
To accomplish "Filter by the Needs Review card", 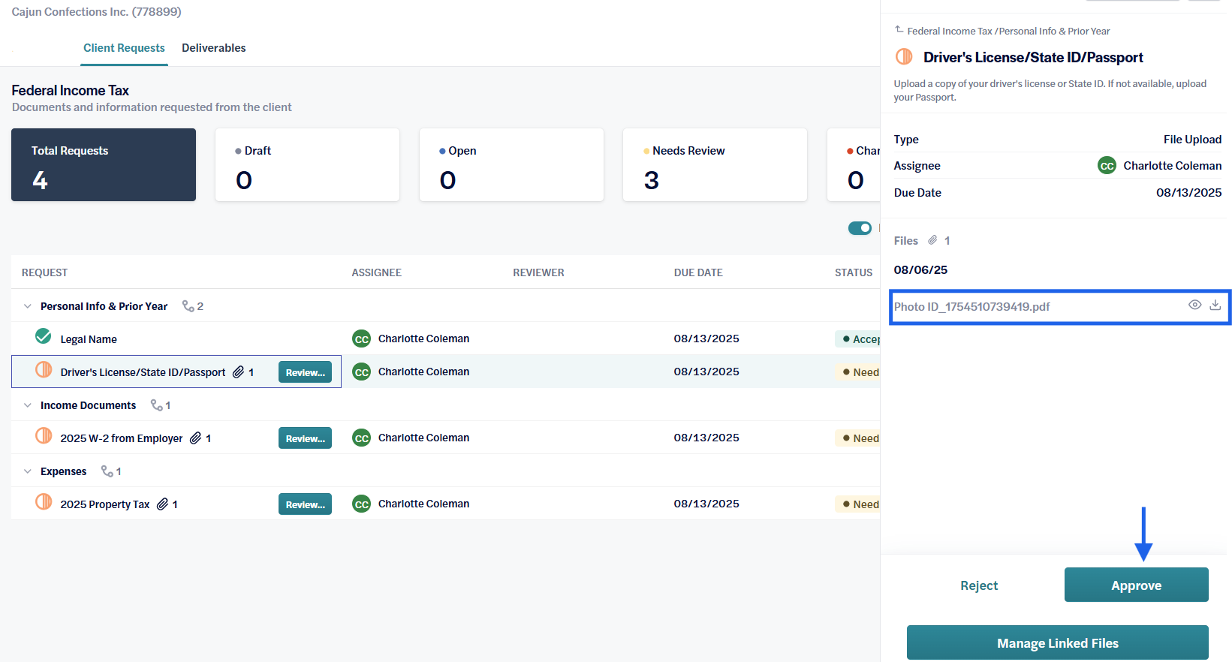I will click(715, 164).
